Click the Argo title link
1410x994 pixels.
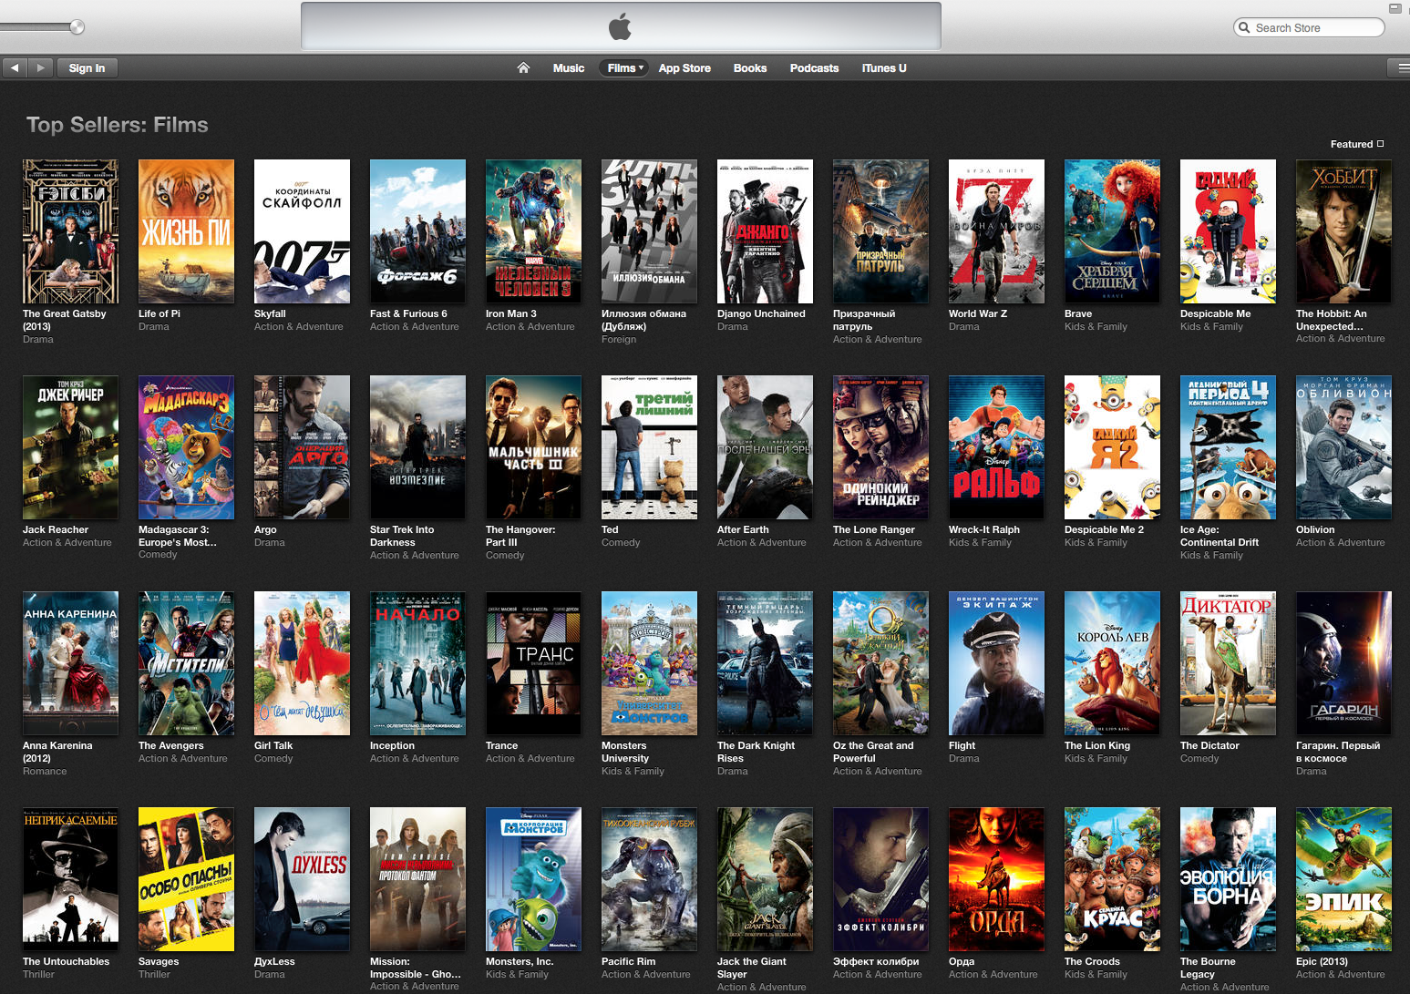pos(265,530)
